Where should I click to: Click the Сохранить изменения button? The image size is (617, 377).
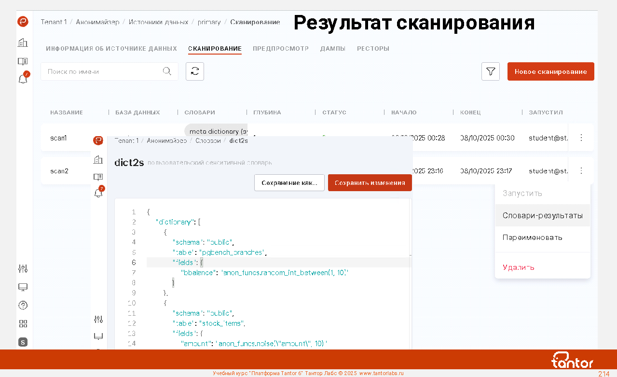click(x=370, y=183)
